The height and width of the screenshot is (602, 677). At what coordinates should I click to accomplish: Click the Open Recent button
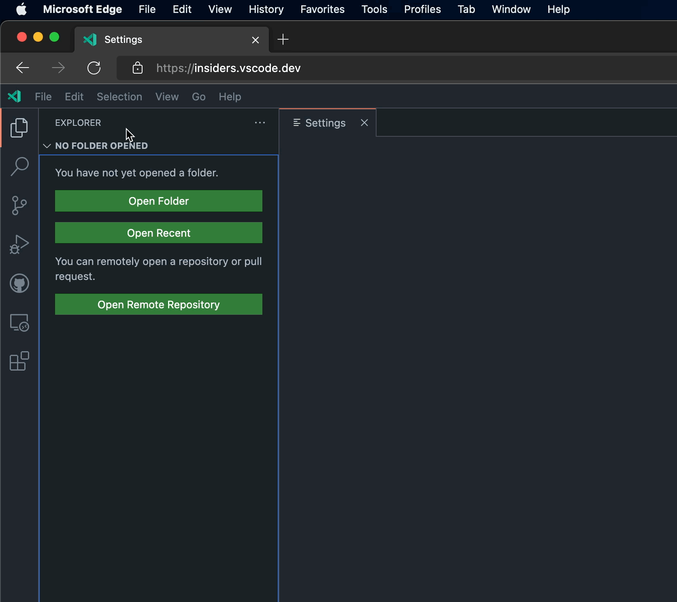click(159, 233)
